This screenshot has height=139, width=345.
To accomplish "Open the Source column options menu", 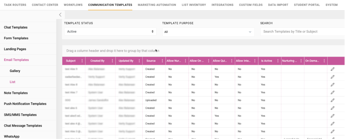I will click(163, 61).
